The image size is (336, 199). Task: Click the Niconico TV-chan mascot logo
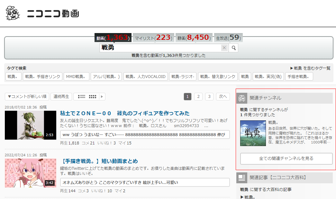[13, 13]
